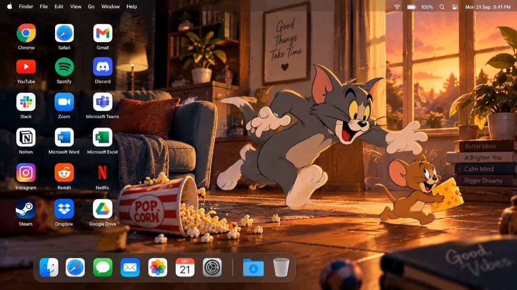
Task: Open Calendar showing 21 in the Dock
Action: pyautogui.click(x=185, y=267)
